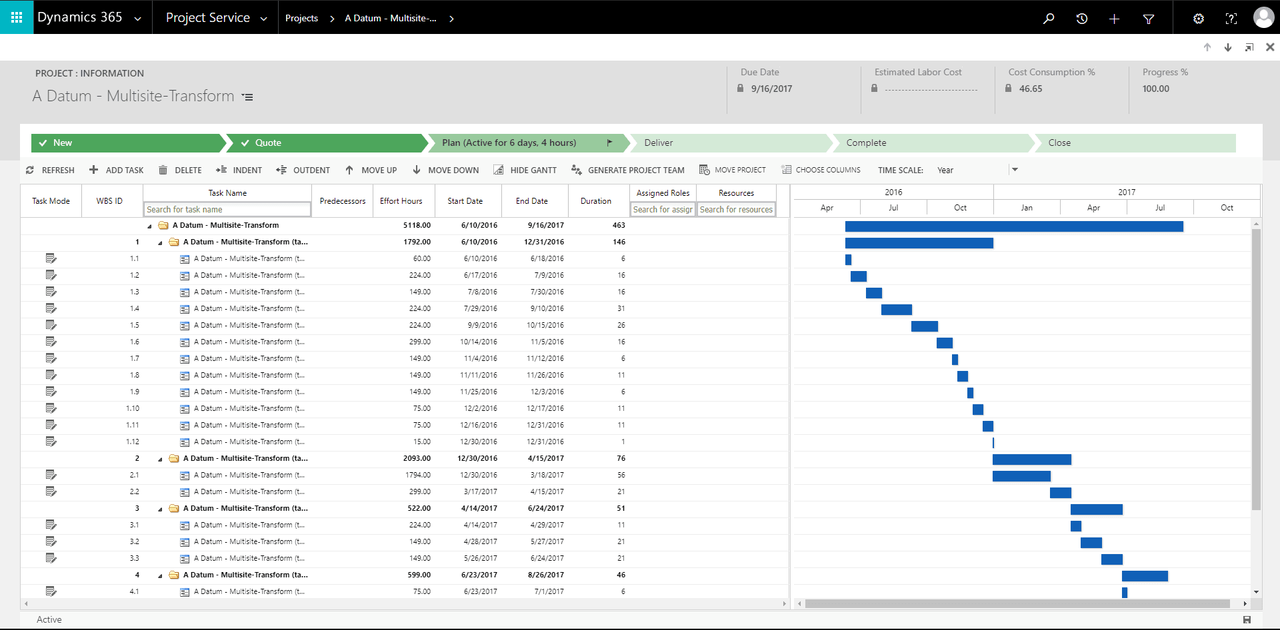The height and width of the screenshot is (630, 1280).
Task: Click in the task name search field
Action: [227, 209]
